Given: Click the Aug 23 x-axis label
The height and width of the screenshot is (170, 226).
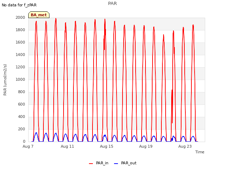Looking at the screenshot, I should tap(185, 146).
